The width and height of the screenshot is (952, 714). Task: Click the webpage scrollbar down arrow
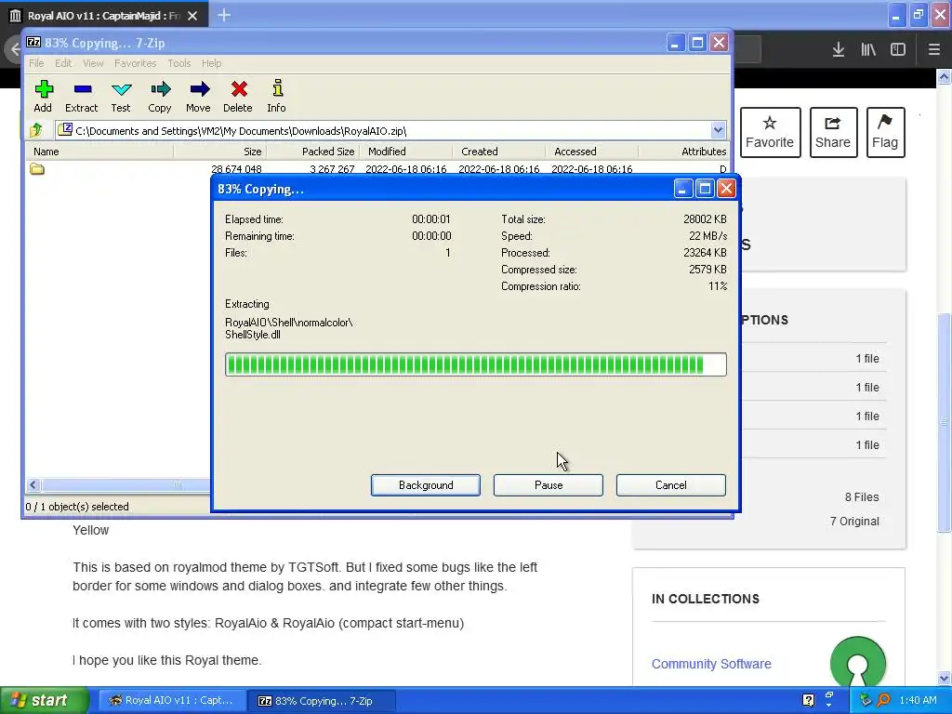click(944, 678)
